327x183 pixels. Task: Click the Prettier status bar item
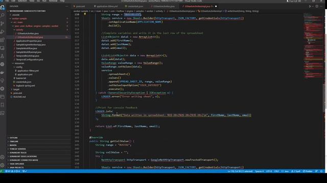308,171
